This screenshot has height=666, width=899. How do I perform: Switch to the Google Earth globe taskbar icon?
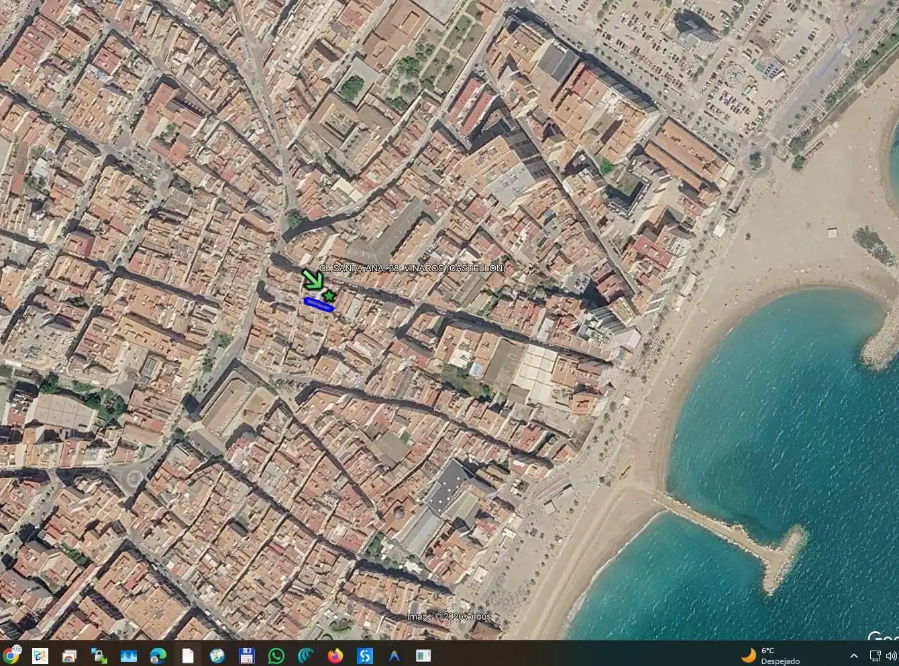click(217, 655)
